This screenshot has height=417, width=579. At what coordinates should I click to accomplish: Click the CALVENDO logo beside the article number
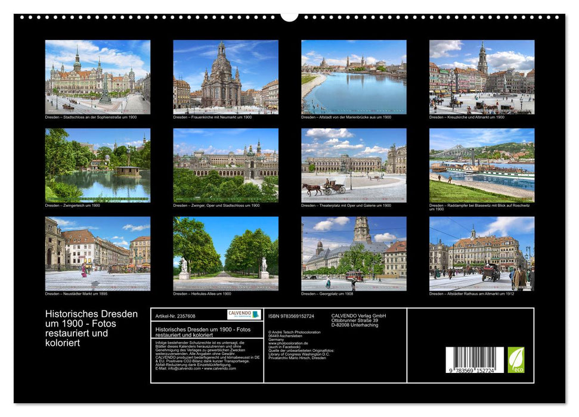[x=244, y=315]
